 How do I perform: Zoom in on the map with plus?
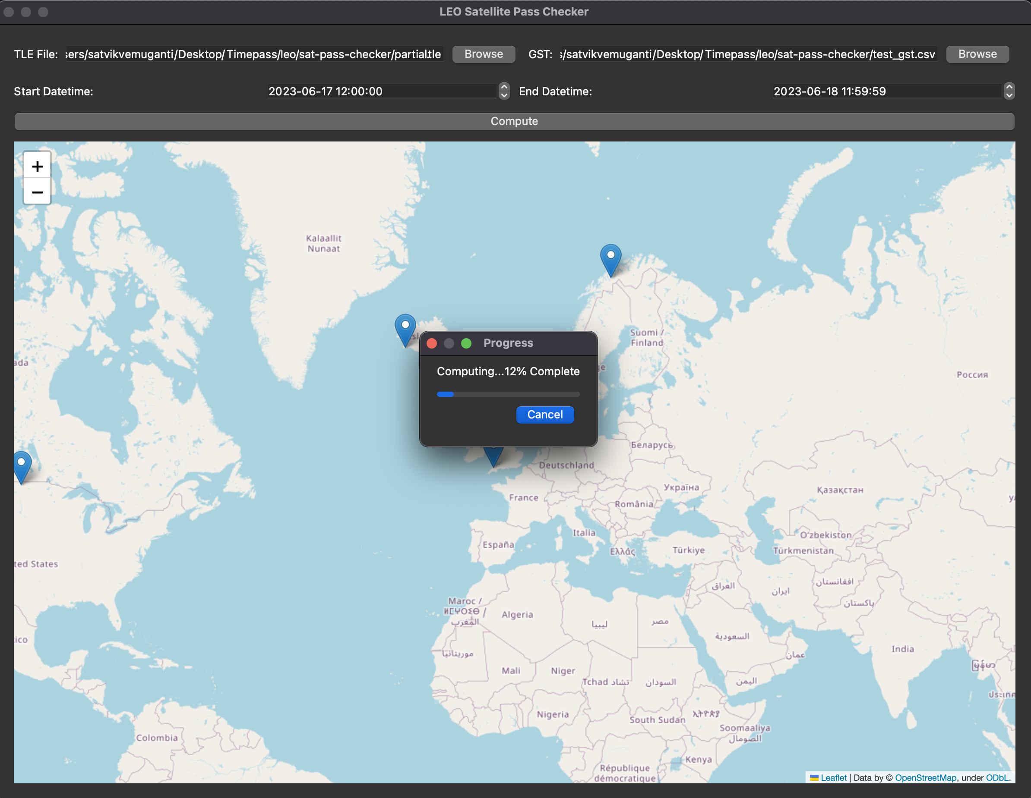click(37, 167)
